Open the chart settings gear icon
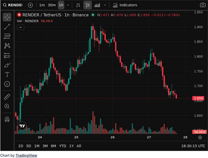Screen dimensions: 208x158 click(x=200, y=137)
